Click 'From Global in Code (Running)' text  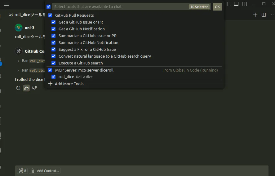click(x=190, y=70)
